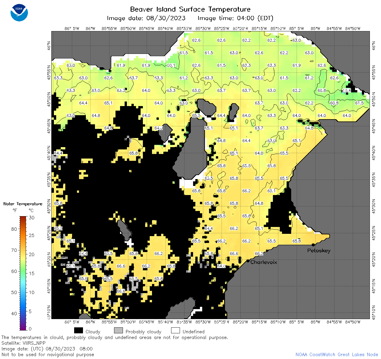Click the '°F' legend column header

(15, 210)
